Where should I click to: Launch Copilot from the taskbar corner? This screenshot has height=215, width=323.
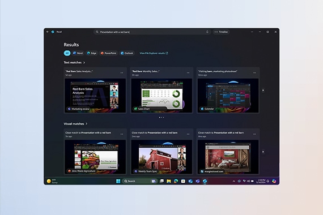(x=274, y=181)
